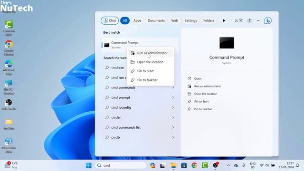Expand the cmd prompt suggestion chevron

(x=173, y=97)
